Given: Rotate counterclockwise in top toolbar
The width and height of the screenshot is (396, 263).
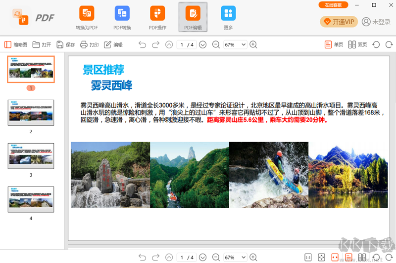Looking at the screenshot, I should pos(376,45).
